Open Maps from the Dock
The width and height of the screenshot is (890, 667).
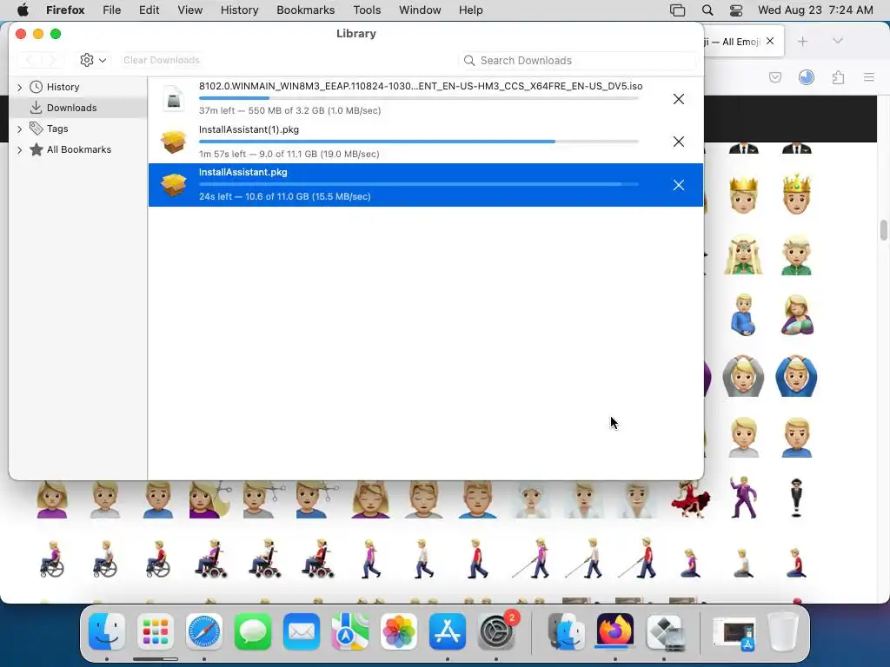(350, 631)
